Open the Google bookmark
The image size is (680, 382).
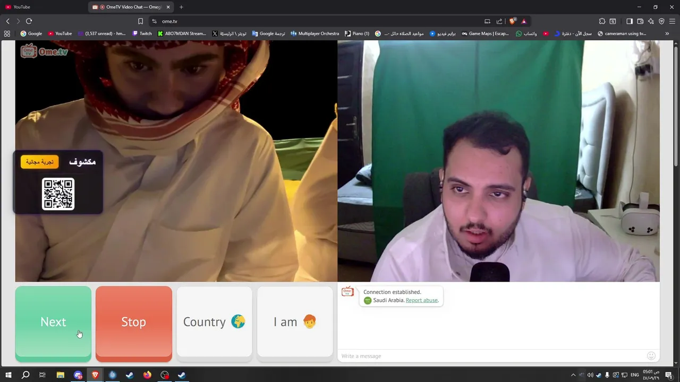pos(31,33)
